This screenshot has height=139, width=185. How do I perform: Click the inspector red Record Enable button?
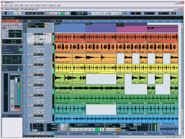click(4, 28)
